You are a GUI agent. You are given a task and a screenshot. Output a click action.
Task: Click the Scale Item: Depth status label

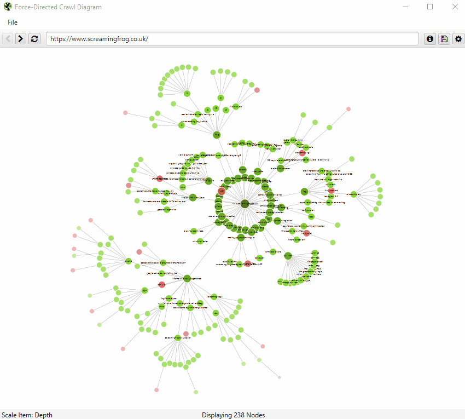pos(26,415)
